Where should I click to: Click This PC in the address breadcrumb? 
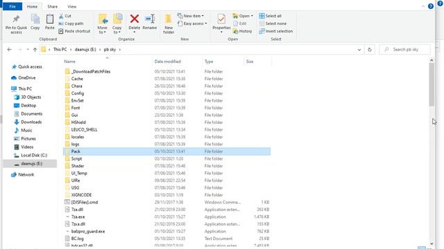[x=60, y=49]
